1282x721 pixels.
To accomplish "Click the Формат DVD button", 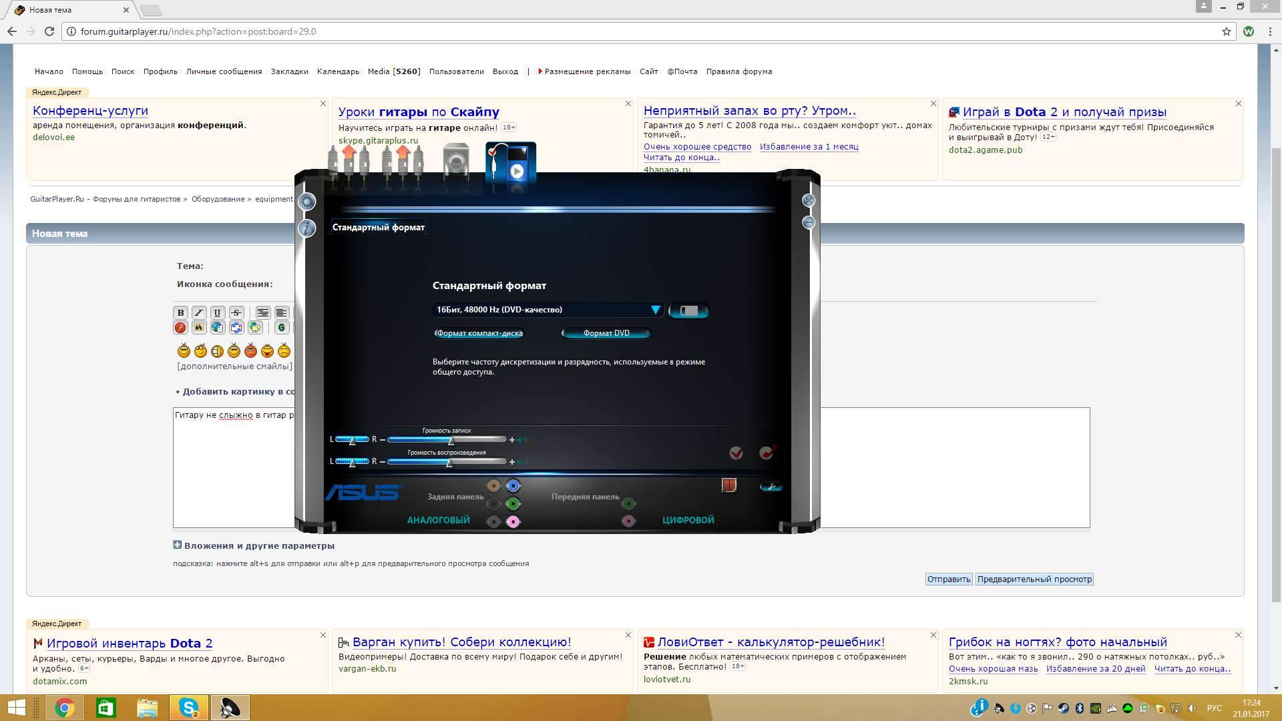I will point(606,333).
